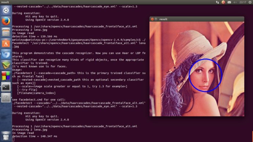
Task: Switch to the Terminal dock icon
Action: [6, 87]
